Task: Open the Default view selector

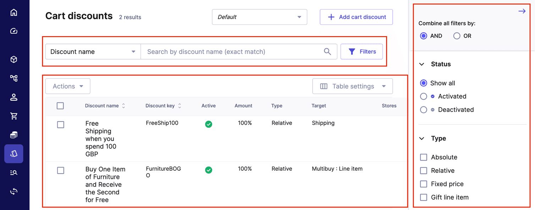Action: [259, 17]
